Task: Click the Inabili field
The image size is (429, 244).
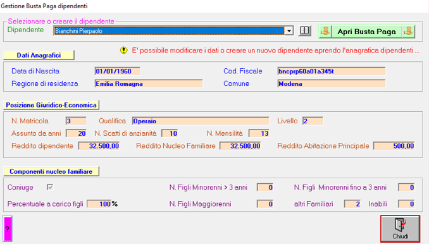Action: 406,204
